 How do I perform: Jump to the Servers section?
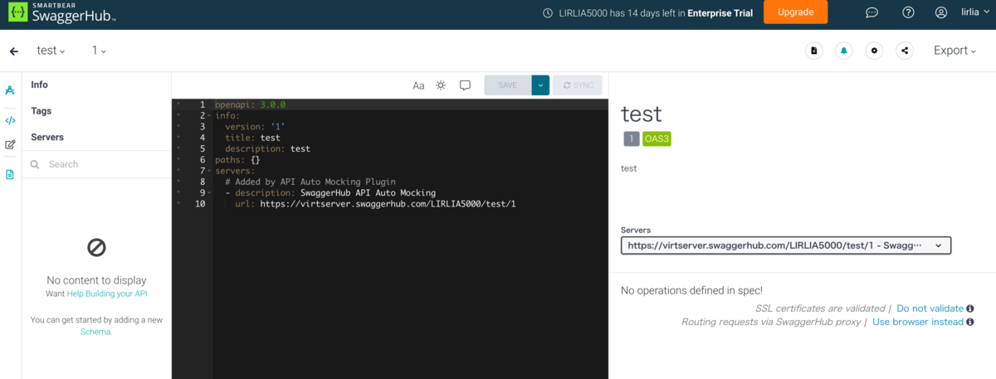click(x=47, y=137)
